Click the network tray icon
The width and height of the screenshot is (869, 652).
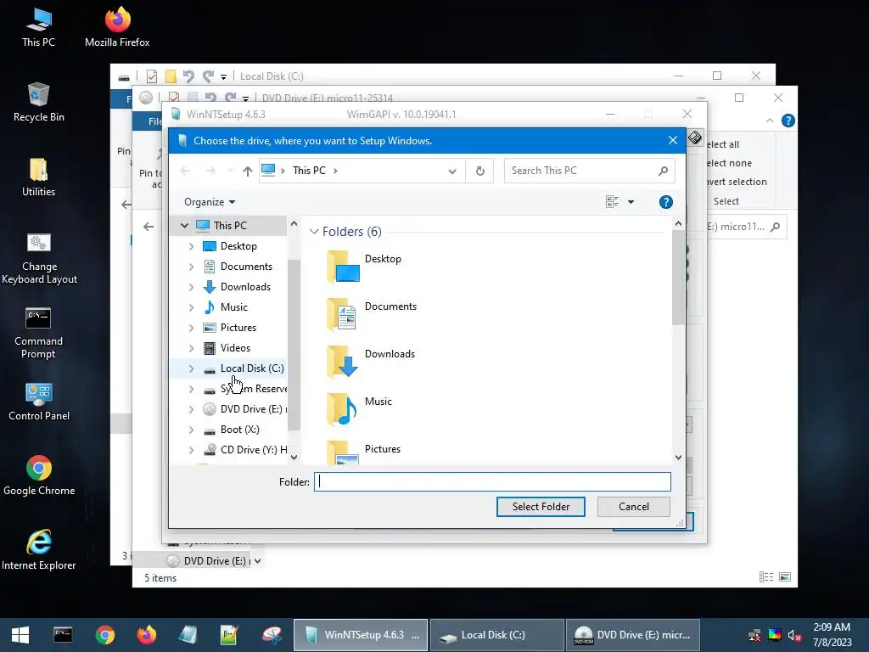tap(754, 635)
